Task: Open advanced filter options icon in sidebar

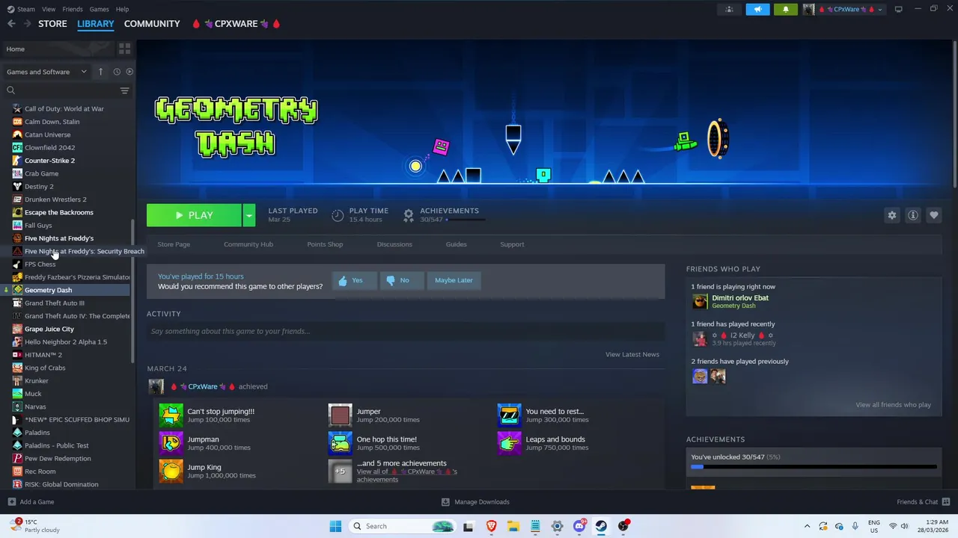Action: coord(124,90)
